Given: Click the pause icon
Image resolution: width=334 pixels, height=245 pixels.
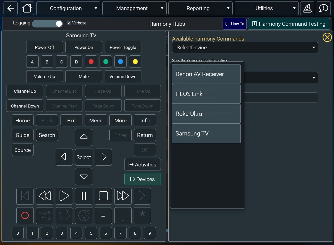Looking at the screenshot, I should 84,196.
